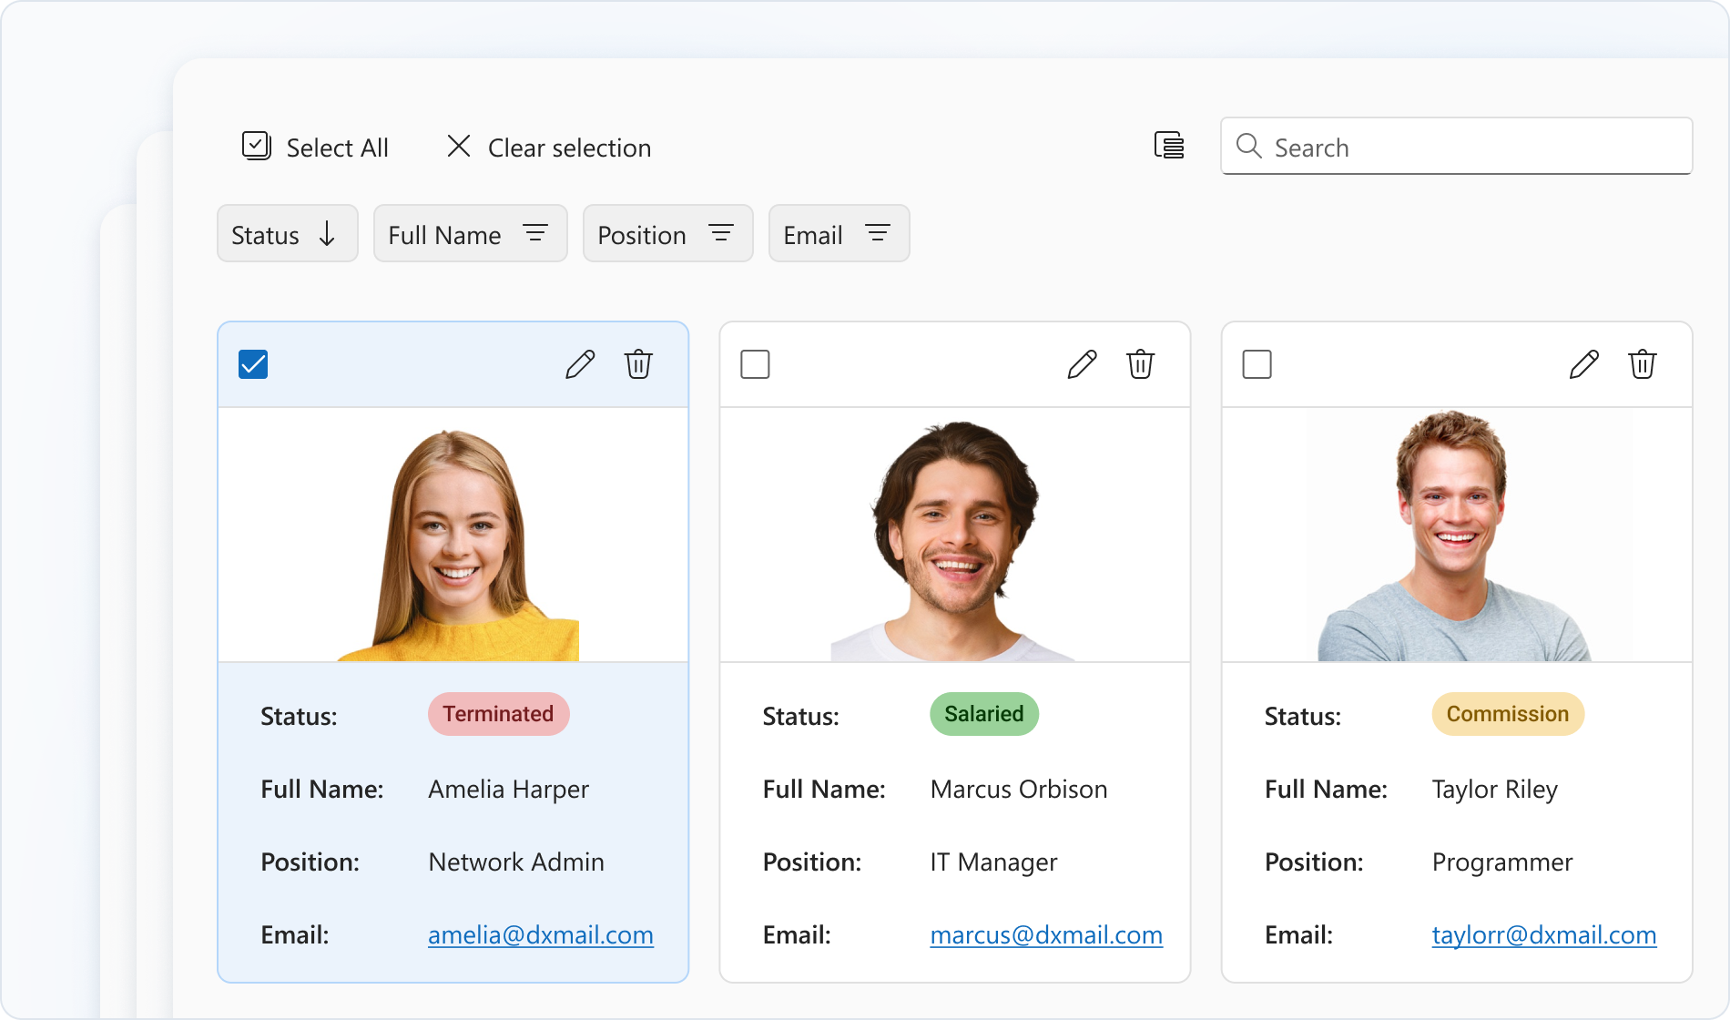Click the Select All button

click(316, 147)
